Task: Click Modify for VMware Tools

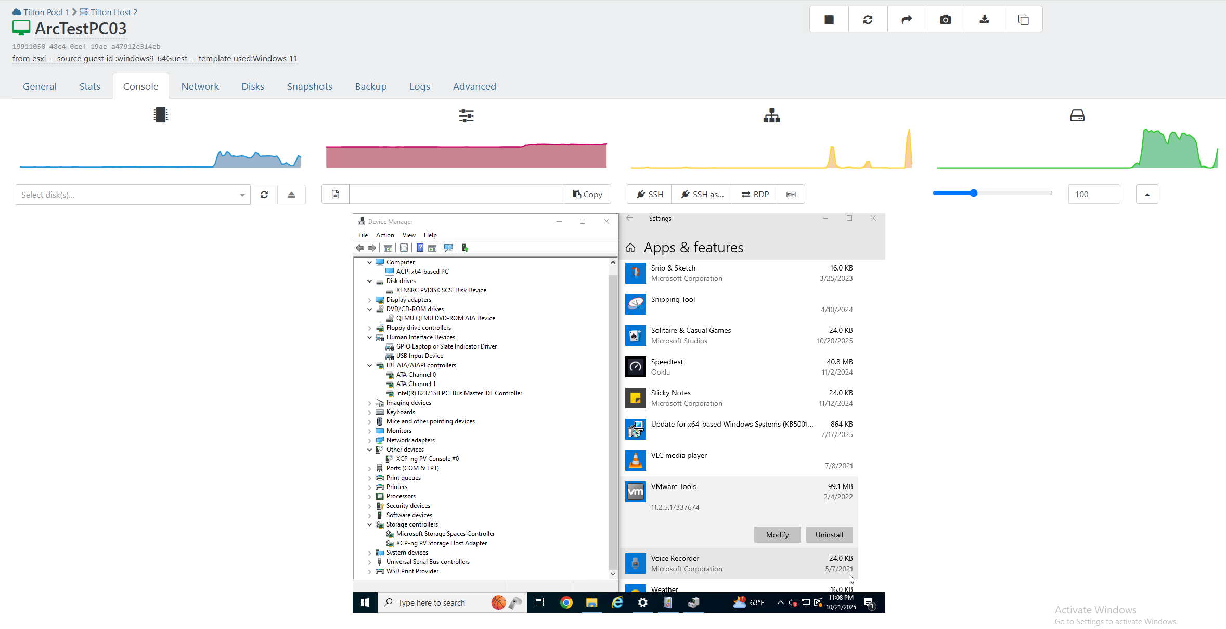Action: 777,535
